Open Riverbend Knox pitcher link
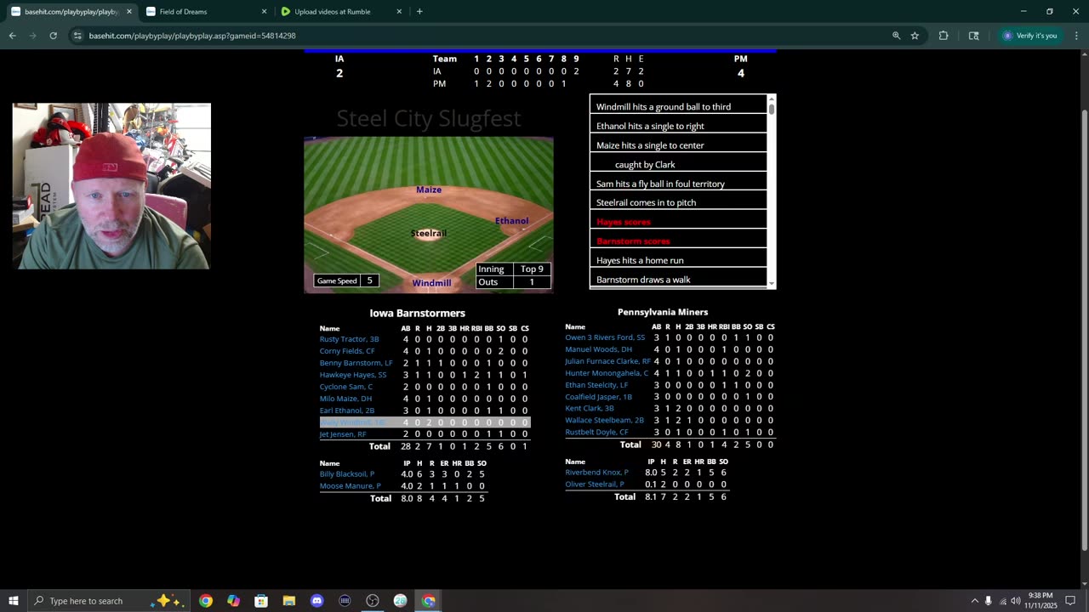The width and height of the screenshot is (1089, 612). tap(597, 473)
